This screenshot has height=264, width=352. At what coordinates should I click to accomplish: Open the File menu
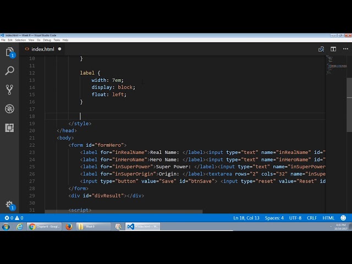3,40
